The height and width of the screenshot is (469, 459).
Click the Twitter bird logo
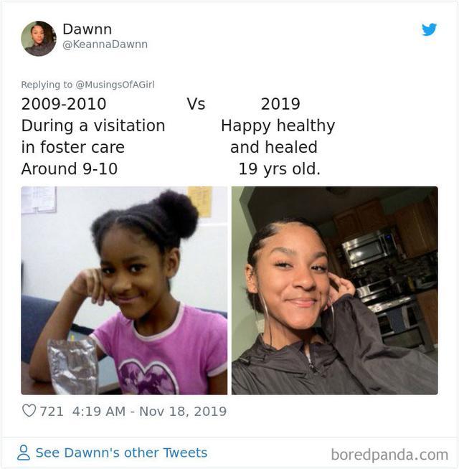429,29
